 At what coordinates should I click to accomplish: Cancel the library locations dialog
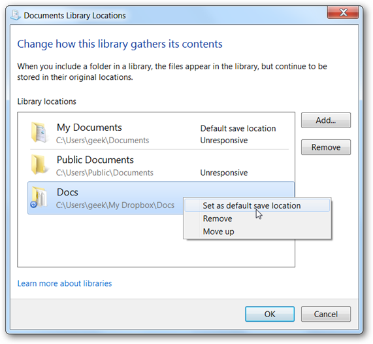tap(326, 314)
